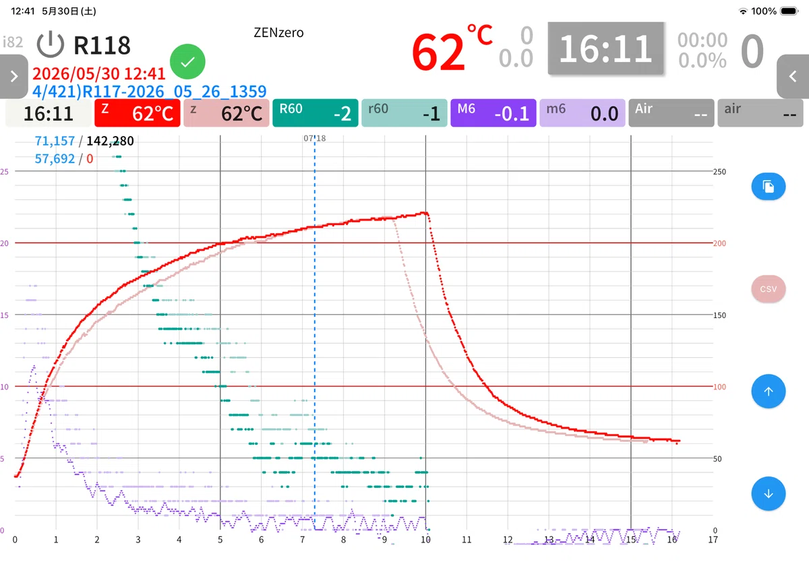Screen dimensions: 809x562
Task: Tap the gray 00:00 0.0% readout
Action: [702, 50]
